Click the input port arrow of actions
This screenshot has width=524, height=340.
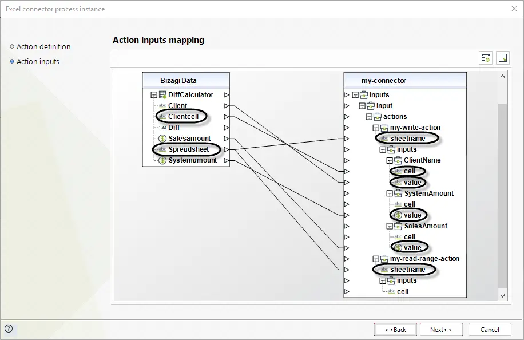[347, 117]
